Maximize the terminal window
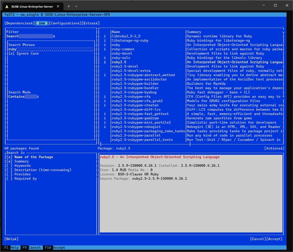 [x=275, y=5]
